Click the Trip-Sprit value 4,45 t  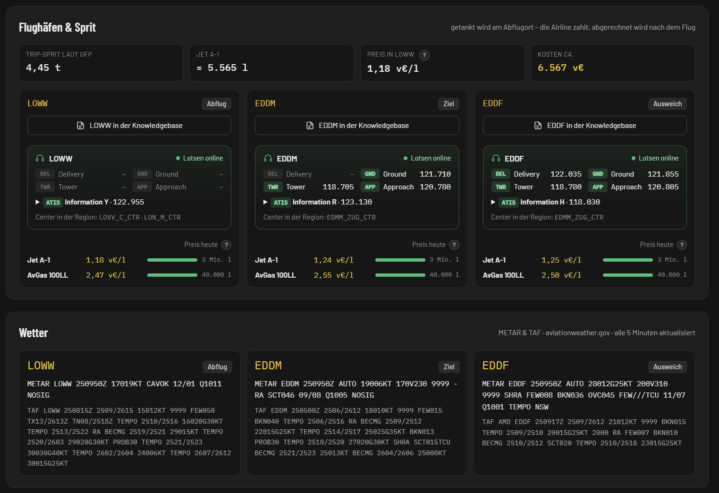(x=43, y=68)
